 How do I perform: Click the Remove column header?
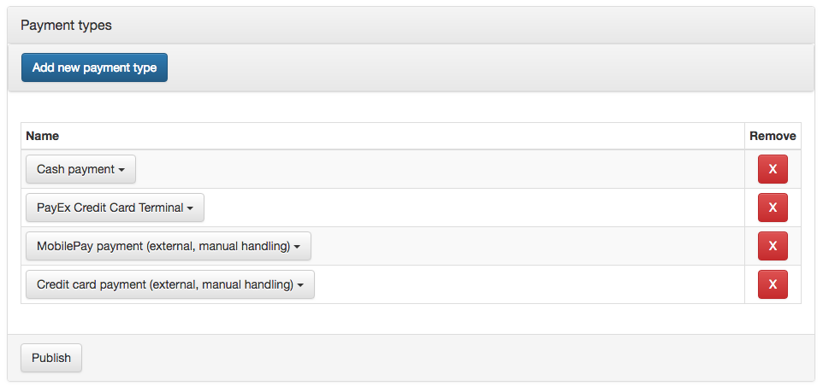[773, 136]
